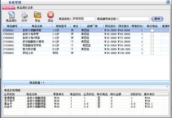Toggle 特价商品 checkbox for 条纹小兔V领套
This screenshot has height=118, width=172.
[152, 38]
